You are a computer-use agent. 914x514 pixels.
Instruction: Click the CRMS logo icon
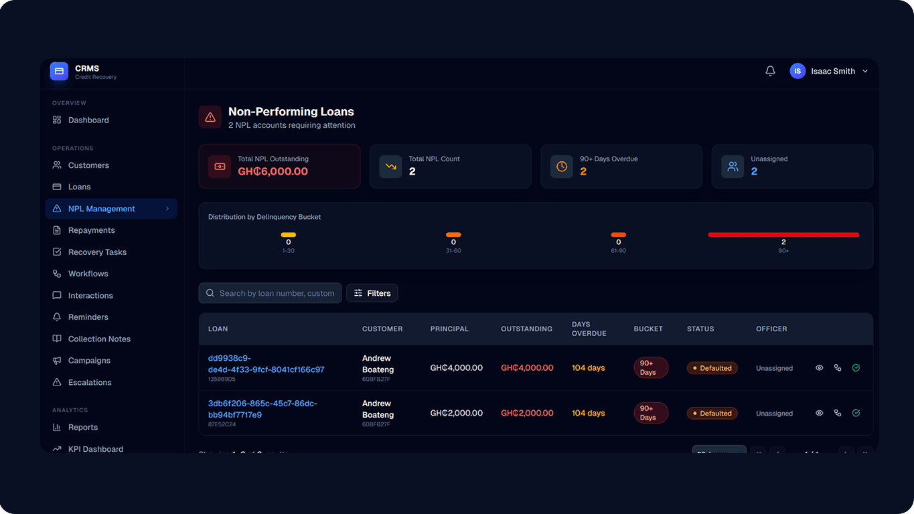point(59,70)
